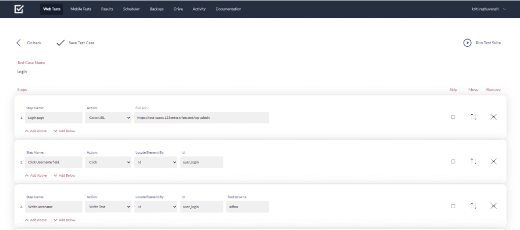
Task: Click move arrows for Write username step
Action: pos(473,206)
